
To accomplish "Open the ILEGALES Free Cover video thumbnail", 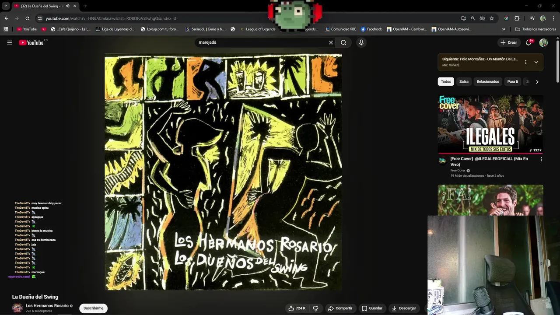I will click(490, 124).
